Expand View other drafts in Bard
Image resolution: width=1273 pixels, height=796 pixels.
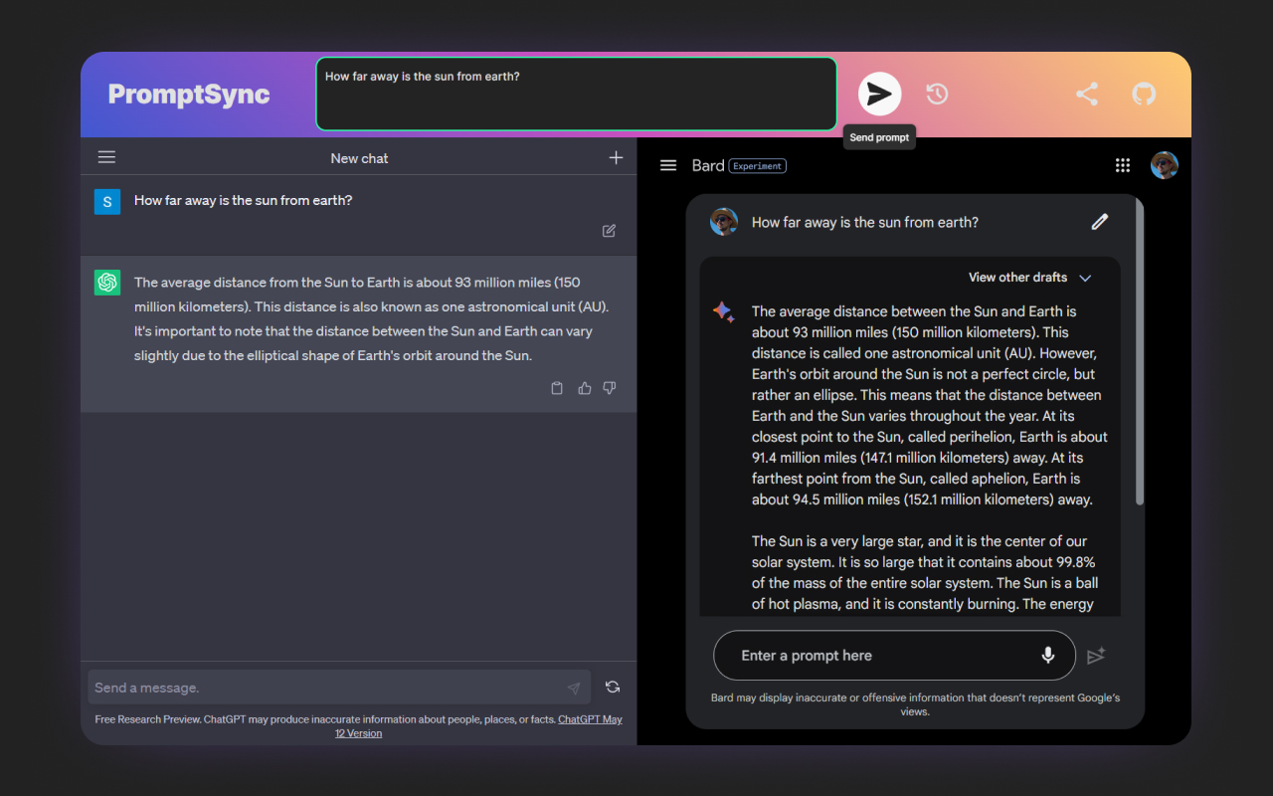[1030, 278]
